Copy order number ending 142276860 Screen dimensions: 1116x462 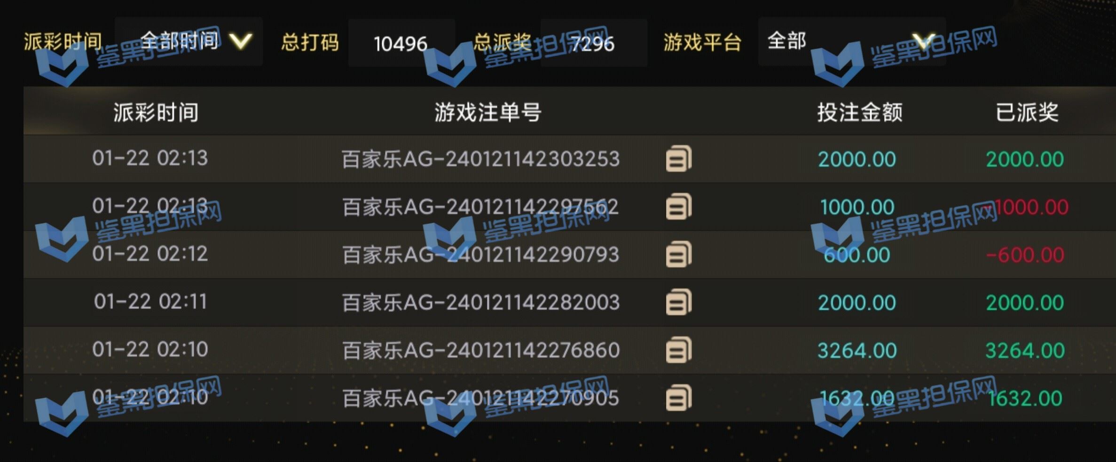pyautogui.click(x=679, y=350)
